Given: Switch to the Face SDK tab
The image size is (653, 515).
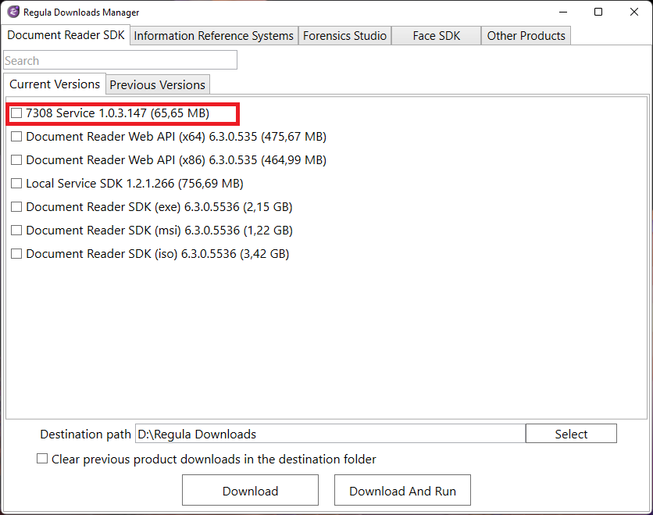Looking at the screenshot, I should point(437,36).
